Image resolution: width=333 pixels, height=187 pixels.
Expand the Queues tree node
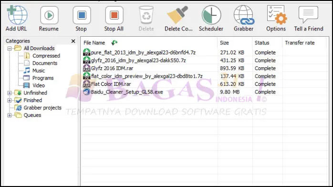tap(10, 115)
